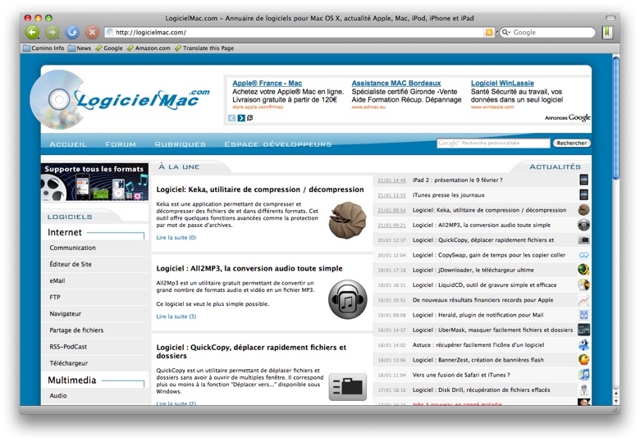The height and width of the screenshot is (442, 640).
Task: Open the QuickCopy article headline in À la une
Action: [251, 352]
